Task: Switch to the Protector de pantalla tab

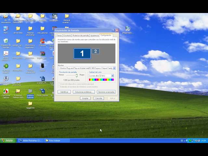Action: (x=81, y=35)
